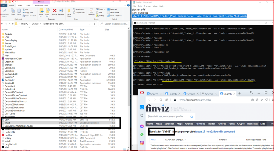Viewport: 274px width, 151px height.
Task: Click Opera address bar URL
Action: pyautogui.click(x=195, y=100)
